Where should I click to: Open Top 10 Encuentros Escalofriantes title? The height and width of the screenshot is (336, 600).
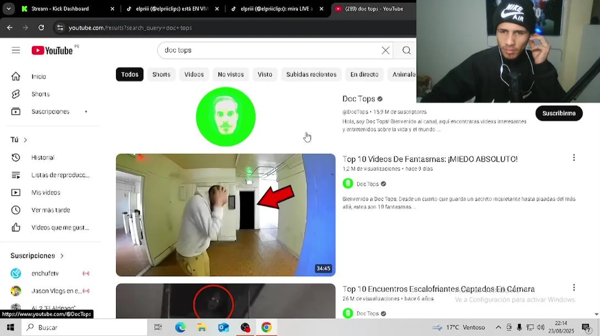pyautogui.click(x=438, y=289)
